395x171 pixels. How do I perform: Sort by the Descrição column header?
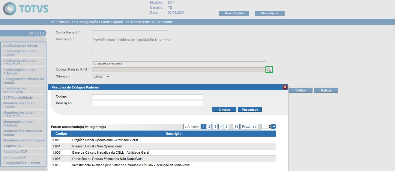click(x=174, y=134)
